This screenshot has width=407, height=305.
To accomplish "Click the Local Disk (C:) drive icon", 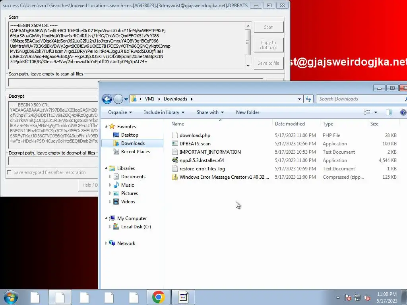I will 116,226.
